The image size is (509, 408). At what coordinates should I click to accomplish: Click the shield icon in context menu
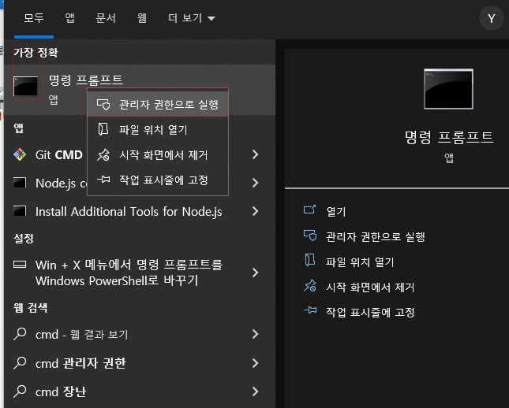click(103, 104)
